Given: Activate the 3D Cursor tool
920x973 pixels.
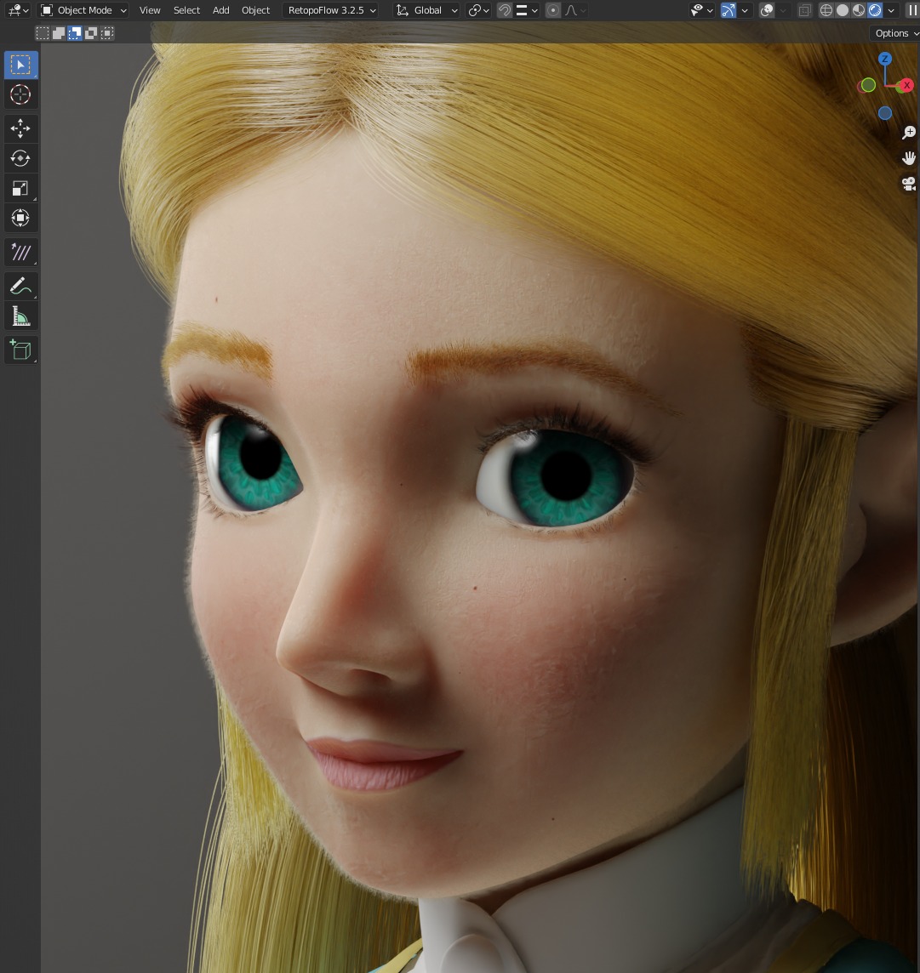Looking at the screenshot, I should pyautogui.click(x=20, y=95).
